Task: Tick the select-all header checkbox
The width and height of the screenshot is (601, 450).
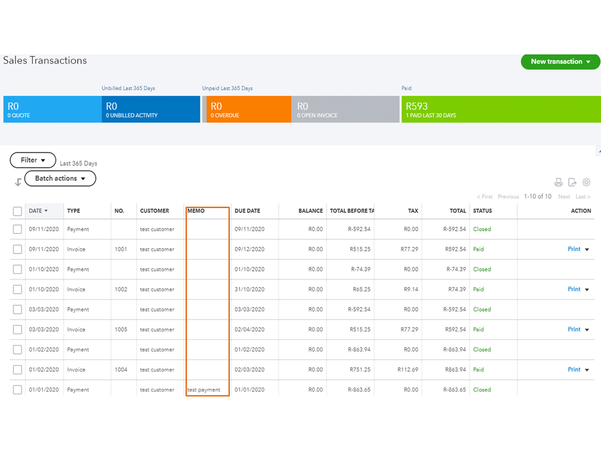Action: click(x=17, y=211)
